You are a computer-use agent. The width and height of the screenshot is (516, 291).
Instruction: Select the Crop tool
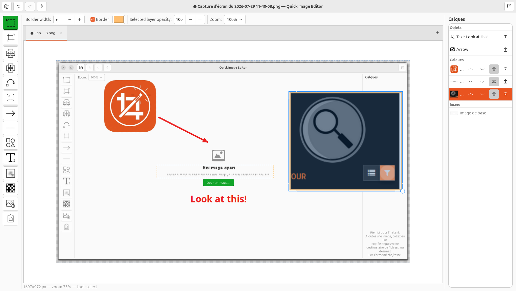point(11,37)
